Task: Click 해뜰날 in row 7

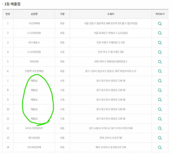Action: pyautogui.click(x=34, y=81)
